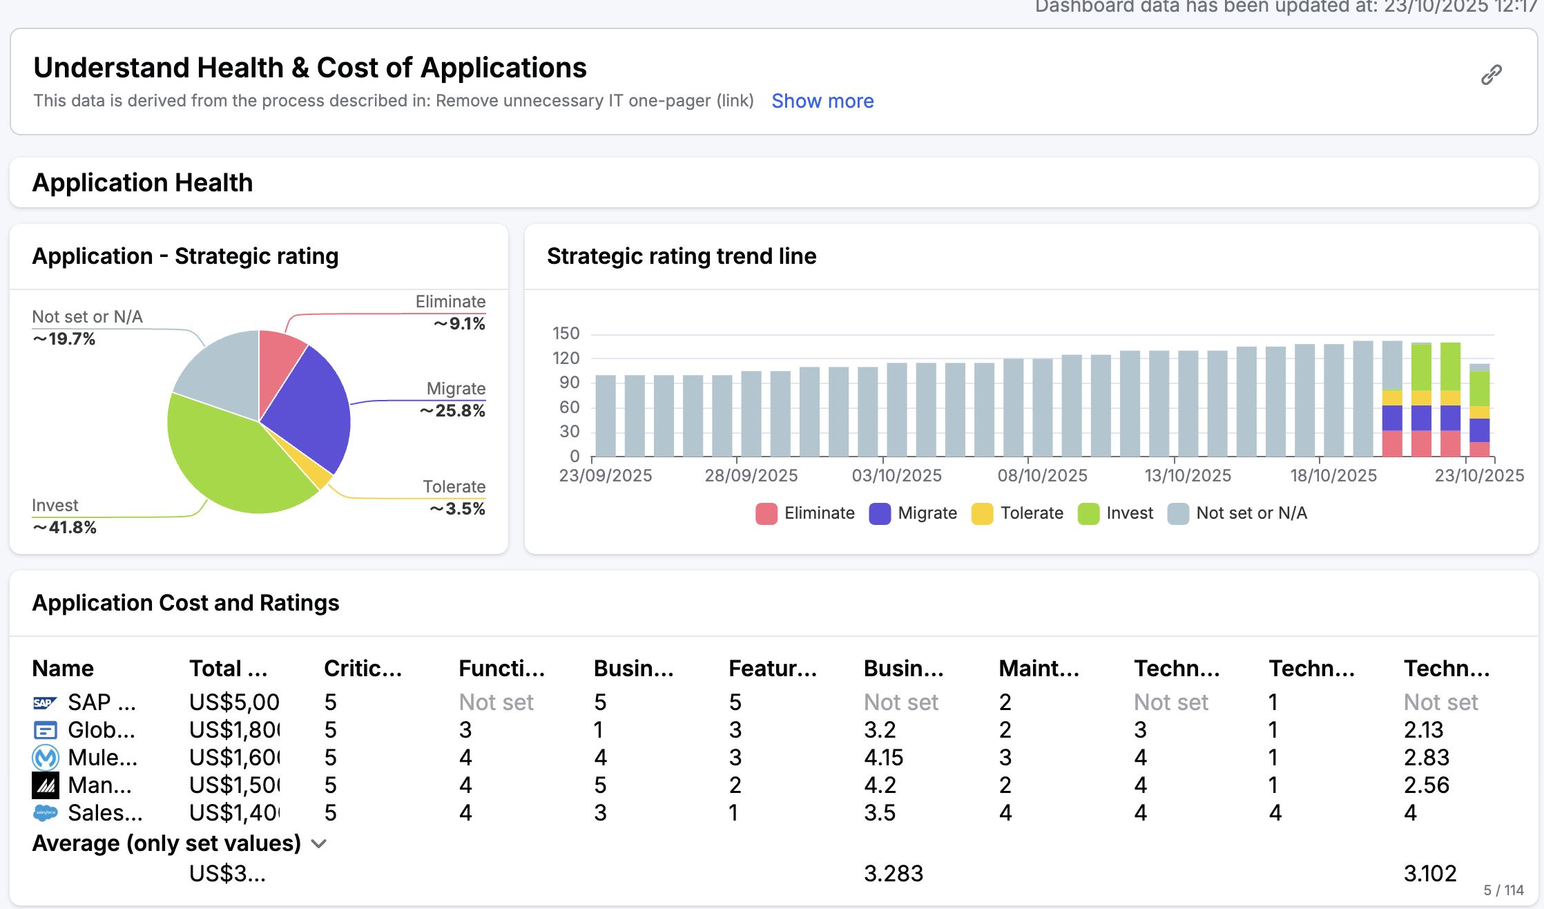The width and height of the screenshot is (1544, 909).
Task: Click the copy dashboard link icon top right
Action: (x=1491, y=75)
